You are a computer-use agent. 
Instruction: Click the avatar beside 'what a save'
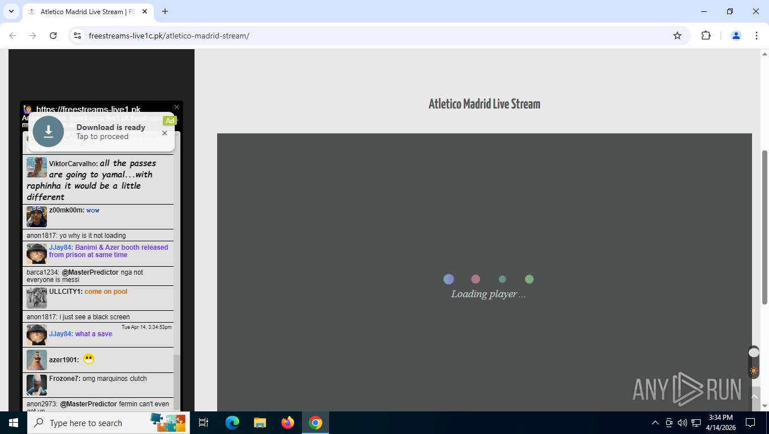(x=37, y=335)
